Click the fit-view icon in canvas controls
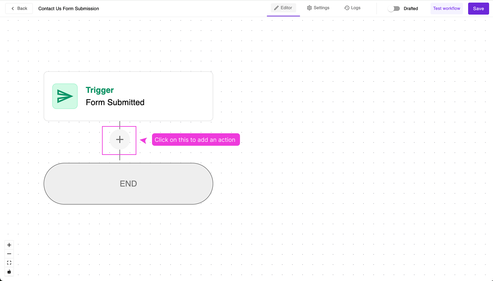This screenshot has width=493, height=281. pos(9,263)
